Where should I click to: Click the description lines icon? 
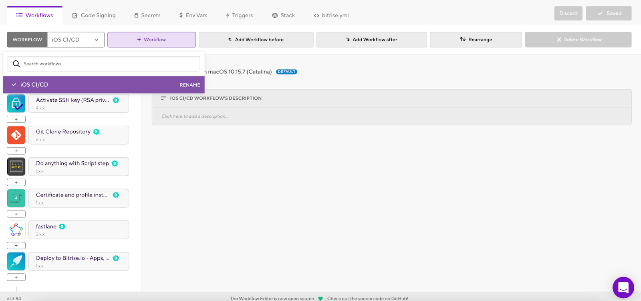[x=163, y=98]
